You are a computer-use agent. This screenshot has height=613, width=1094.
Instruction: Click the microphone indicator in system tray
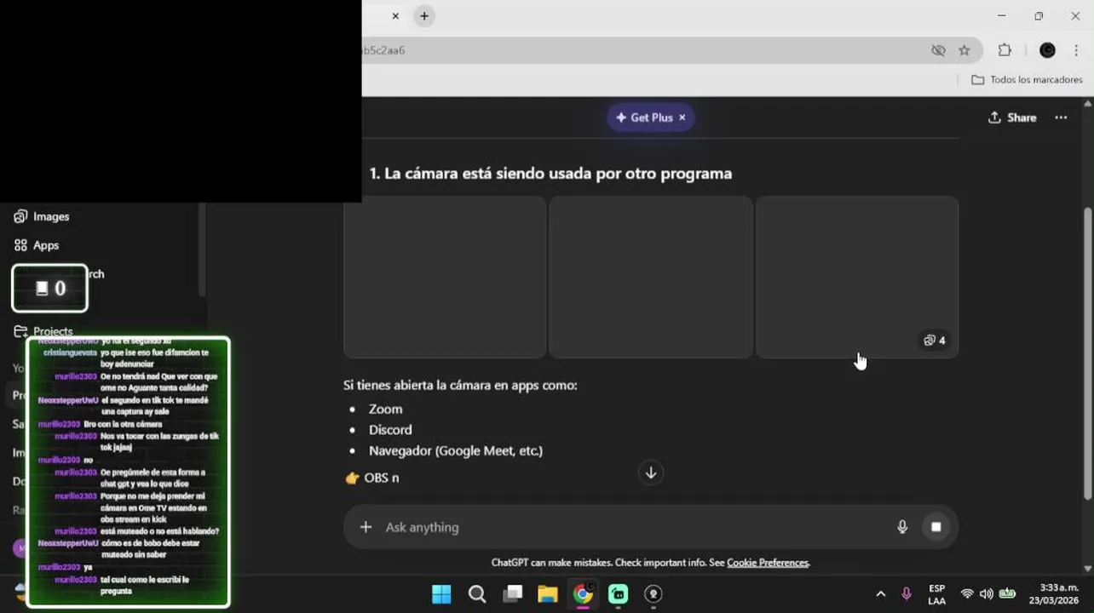pos(907,594)
